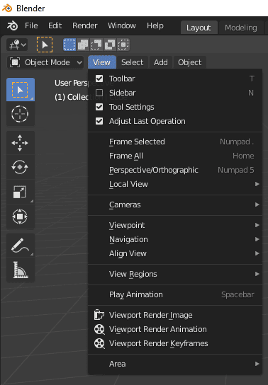The image size is (268, 385).
Task: Open the Select menu in viewport header
Action: tap(133, 62)
